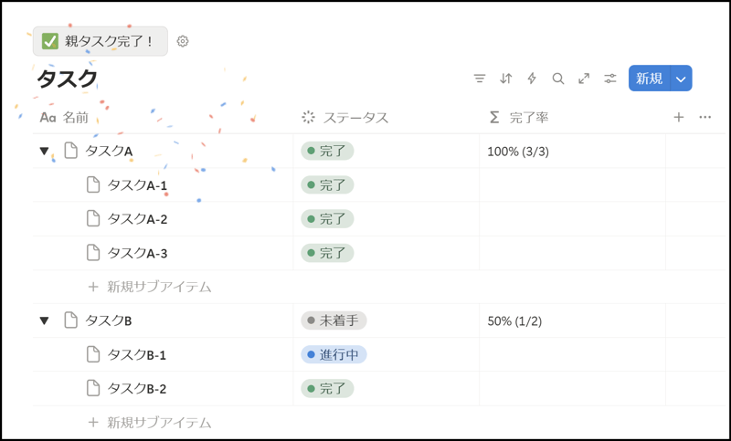Click the 完了率 column header
The height and width of the screenshot is (441, 731).
click(x=528, y=117)
